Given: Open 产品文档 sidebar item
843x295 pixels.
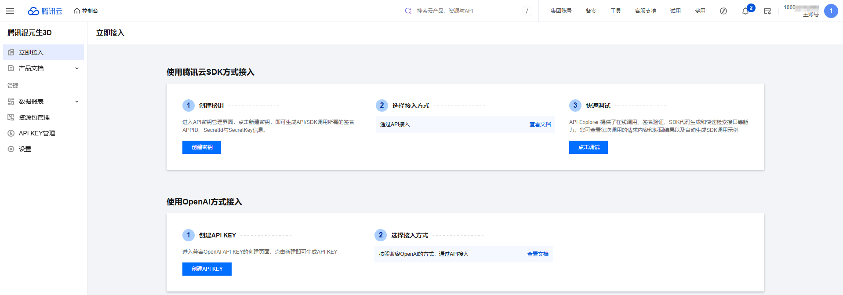Looking at the screenshot, I should tap(44, 68).
